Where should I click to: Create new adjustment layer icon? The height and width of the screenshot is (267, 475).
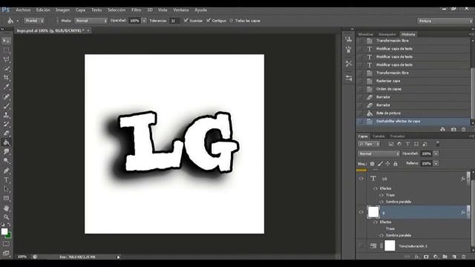436,257
